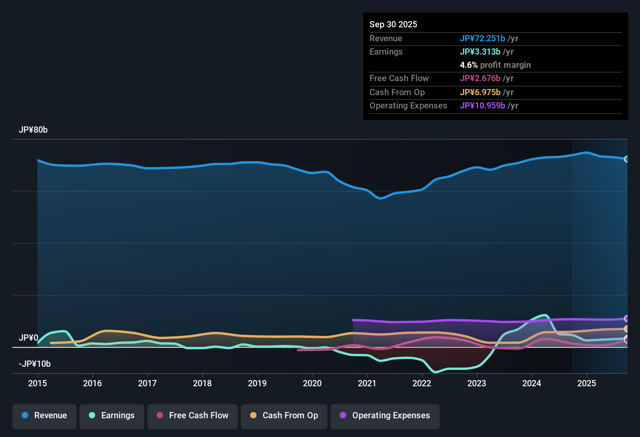Select the Operating Expenses legend label

point(390,416)
